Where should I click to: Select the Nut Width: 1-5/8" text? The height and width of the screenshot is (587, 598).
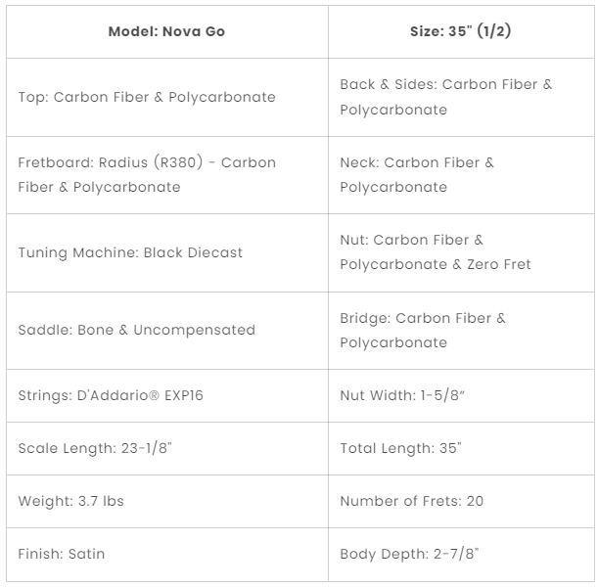tap(402, 395)
